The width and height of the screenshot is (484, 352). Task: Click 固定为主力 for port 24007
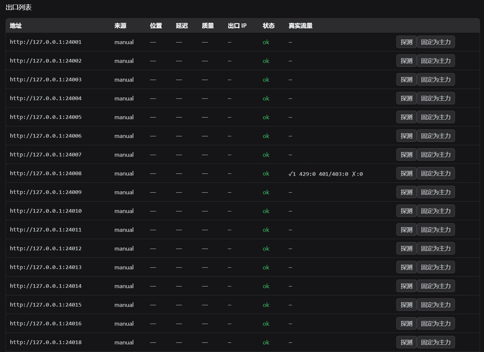[x=436, y=155]
